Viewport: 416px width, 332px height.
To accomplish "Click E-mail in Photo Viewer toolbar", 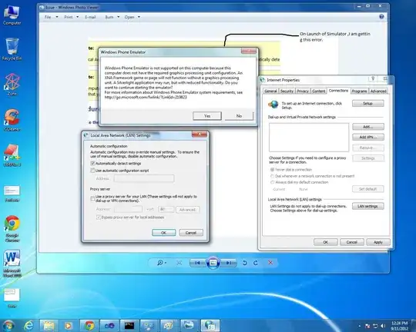I will [90, 17].
